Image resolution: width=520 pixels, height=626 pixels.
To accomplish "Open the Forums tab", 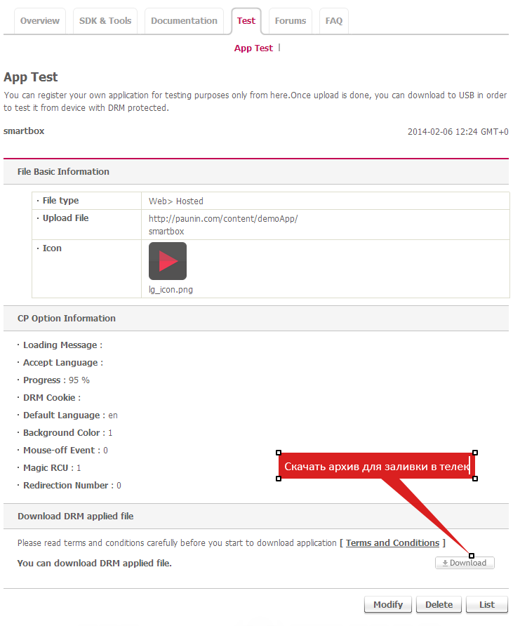I will pos(291,21).
